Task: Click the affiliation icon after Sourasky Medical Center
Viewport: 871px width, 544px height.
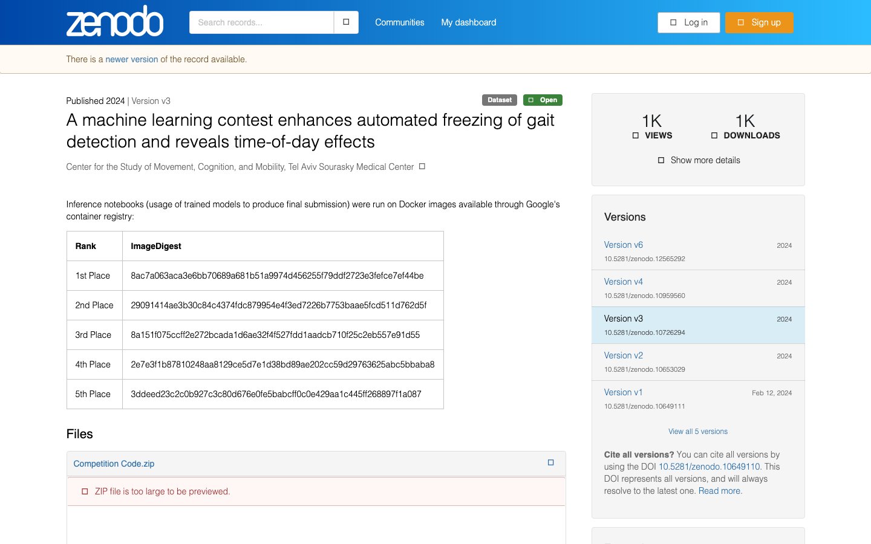Action: click(x=422, y=166)
